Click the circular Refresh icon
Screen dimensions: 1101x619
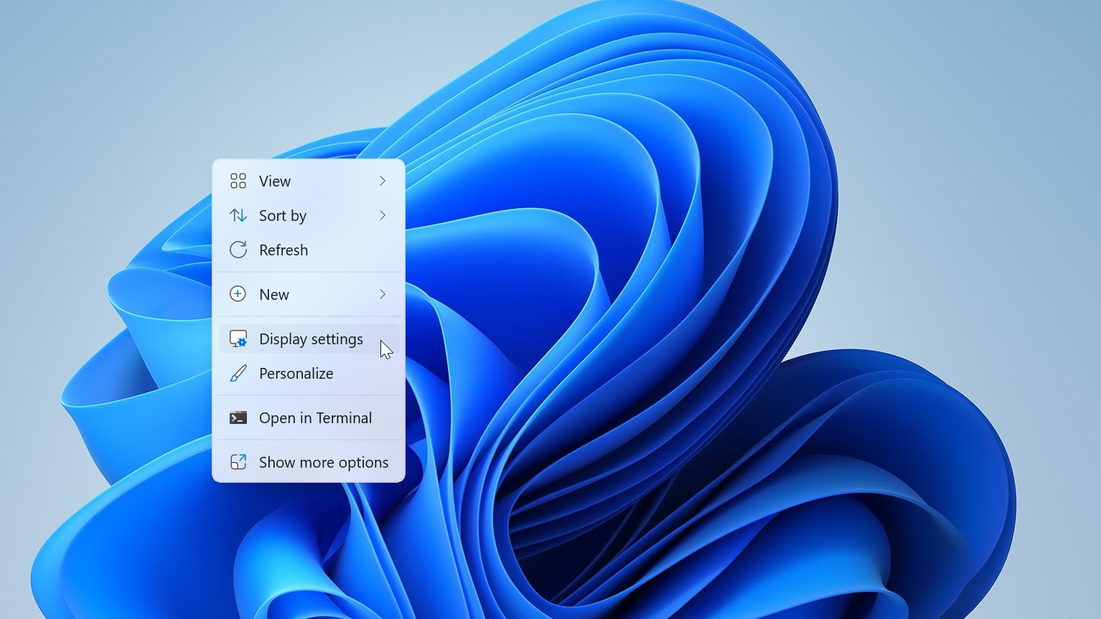pyautogui.click(x=238, y=250)
